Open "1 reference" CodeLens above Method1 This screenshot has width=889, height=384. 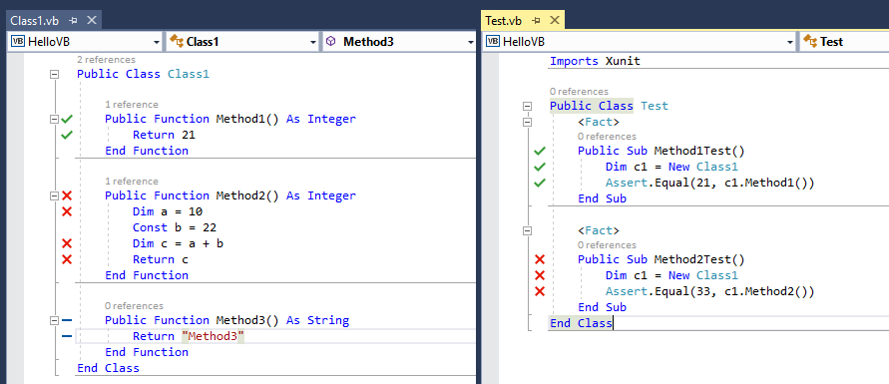tap(132, 104)
